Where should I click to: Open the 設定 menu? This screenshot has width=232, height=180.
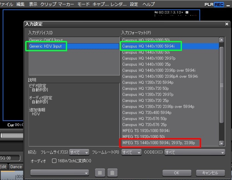tap(134, 4)
